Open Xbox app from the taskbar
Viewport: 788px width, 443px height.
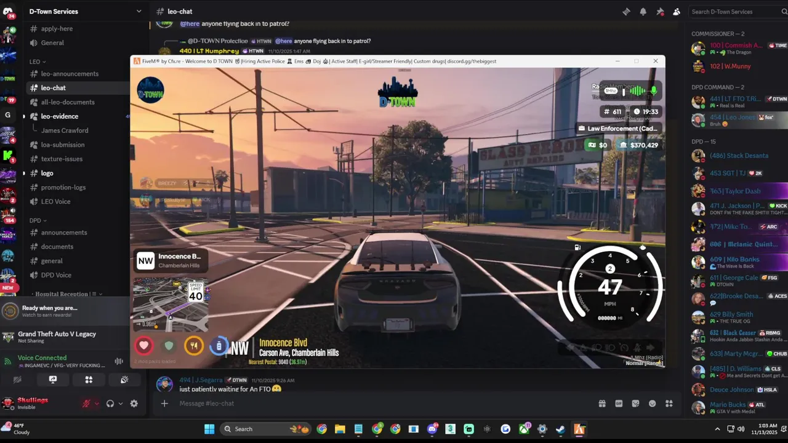(524, 429)
